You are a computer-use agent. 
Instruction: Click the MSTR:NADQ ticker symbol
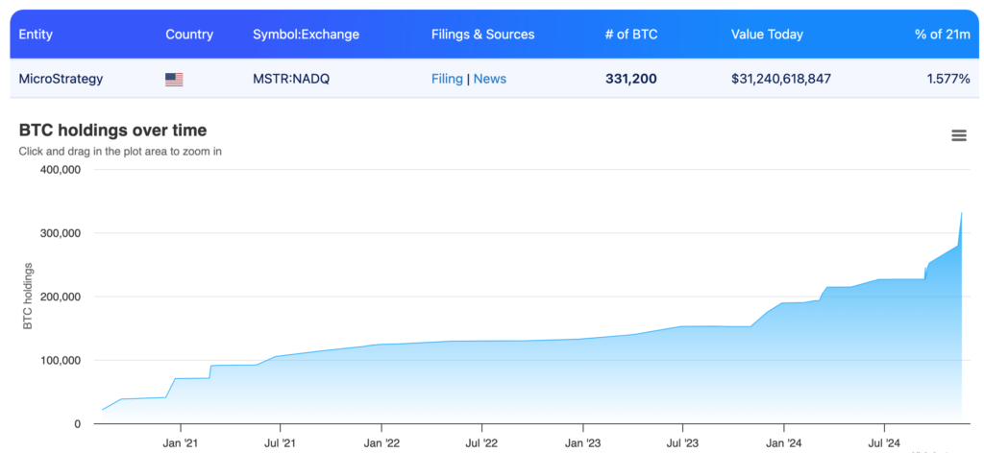coord(291,79)
